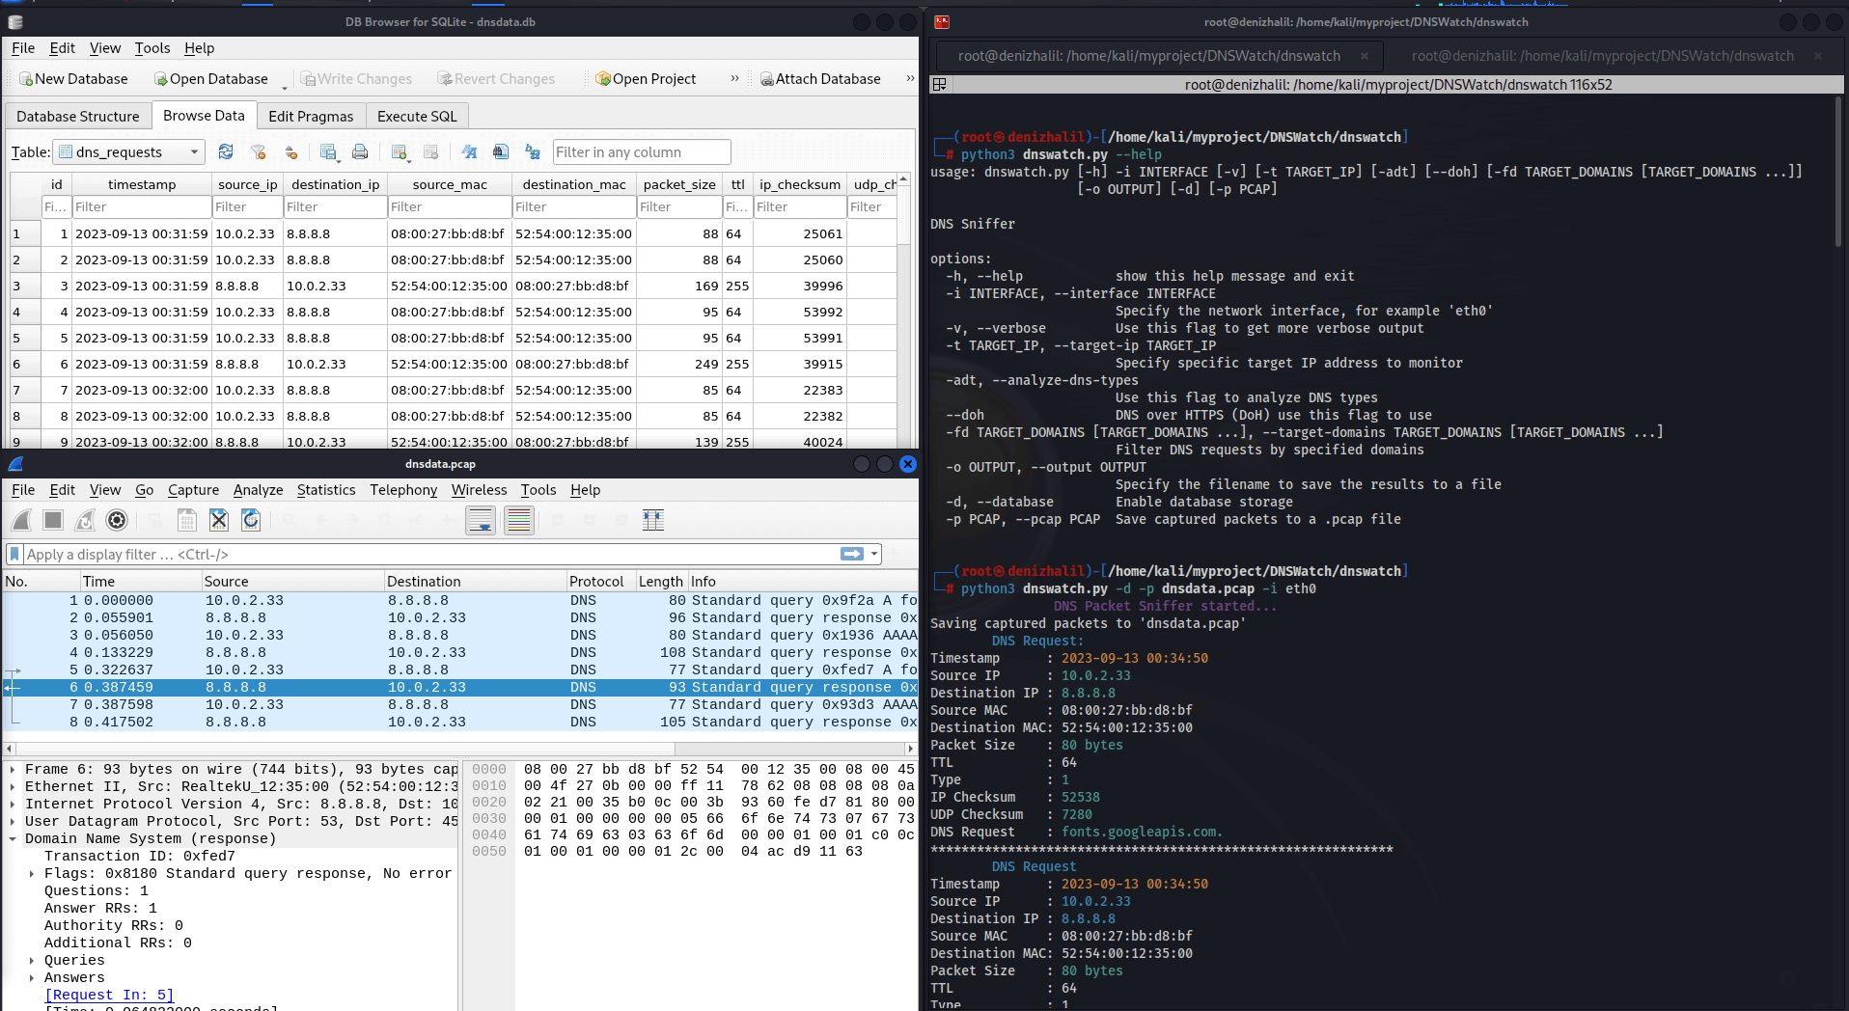Viewport: 1849px width, 1011px height.
Task: Click the Open Project button
Action: 646,78
